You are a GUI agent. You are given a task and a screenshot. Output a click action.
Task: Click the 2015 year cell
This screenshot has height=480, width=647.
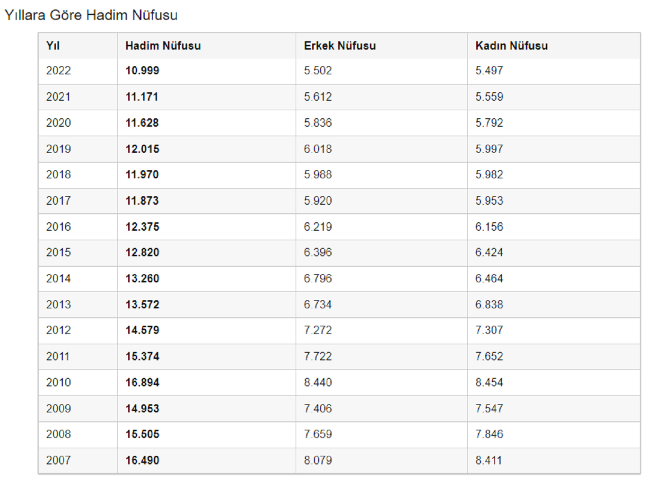pyautogui.click(x=58, y=253)
